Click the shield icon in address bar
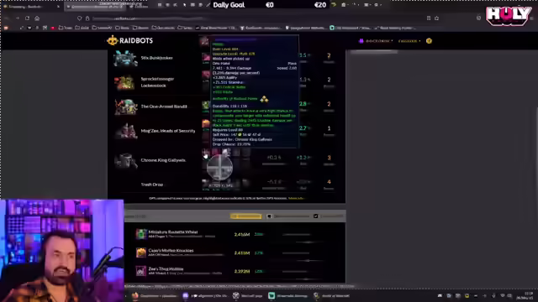The height and width of the screenshot is (302, 538). pyautogui.click(x=79, y=18)
